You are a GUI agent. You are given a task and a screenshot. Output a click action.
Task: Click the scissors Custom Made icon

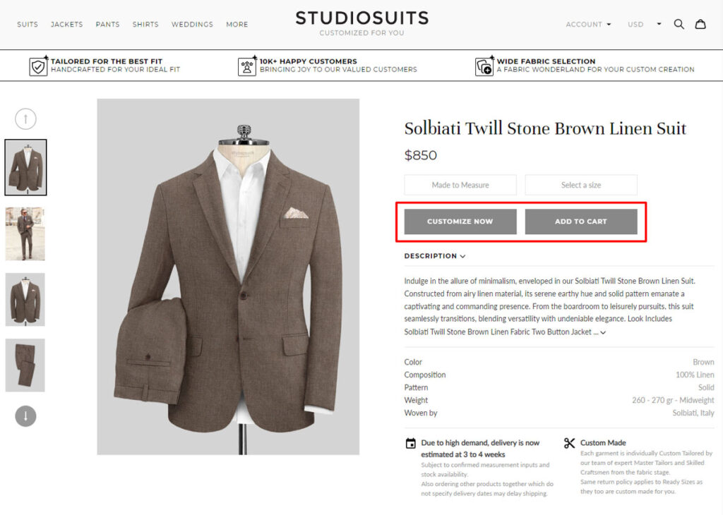tap(570, 443)
